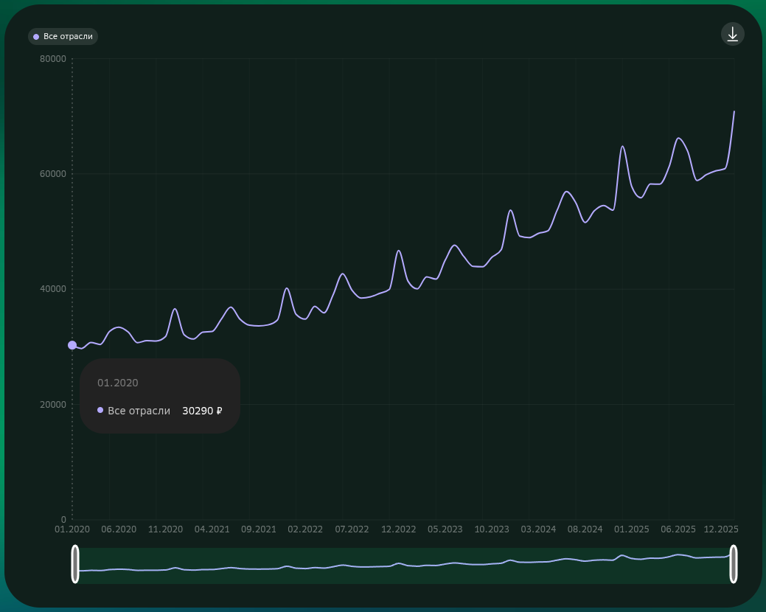The image size is (766, 612).
Task: Click the 07.2022 x-axis label
Action: click(352, 529)
